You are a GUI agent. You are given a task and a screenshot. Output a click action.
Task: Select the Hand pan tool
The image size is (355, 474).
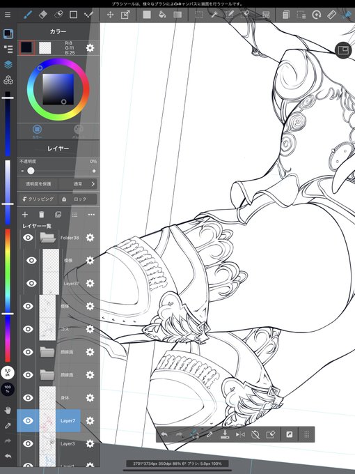click(x=8, y=410)
